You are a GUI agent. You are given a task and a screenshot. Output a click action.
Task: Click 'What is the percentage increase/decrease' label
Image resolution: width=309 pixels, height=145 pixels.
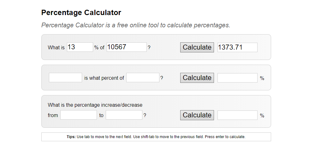[95, 105]
